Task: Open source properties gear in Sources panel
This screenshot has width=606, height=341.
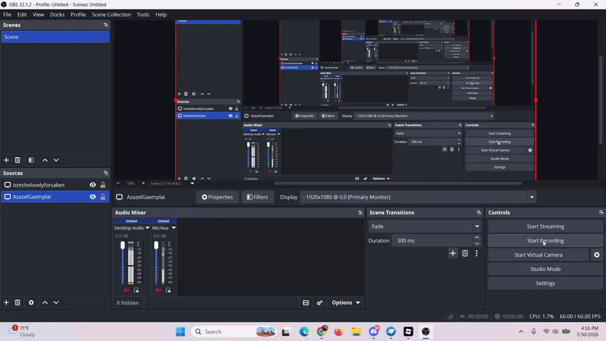Action: [31, 303]
